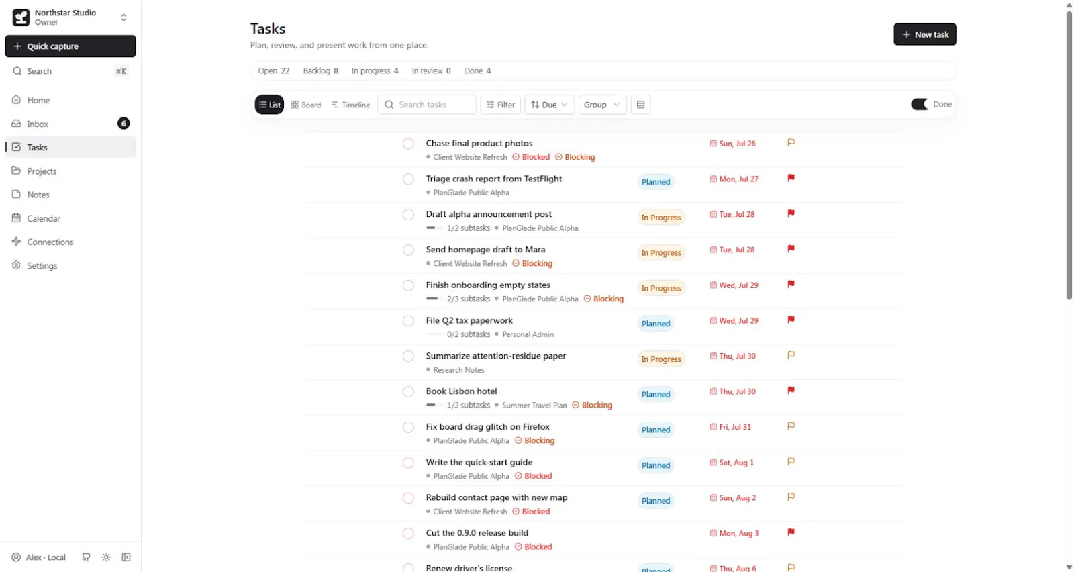Image resolution: width=1074 pixels, height=572 pixels.
Task: Click the flag on Cut the 0.9.0 release build
Action: point(791,532)
